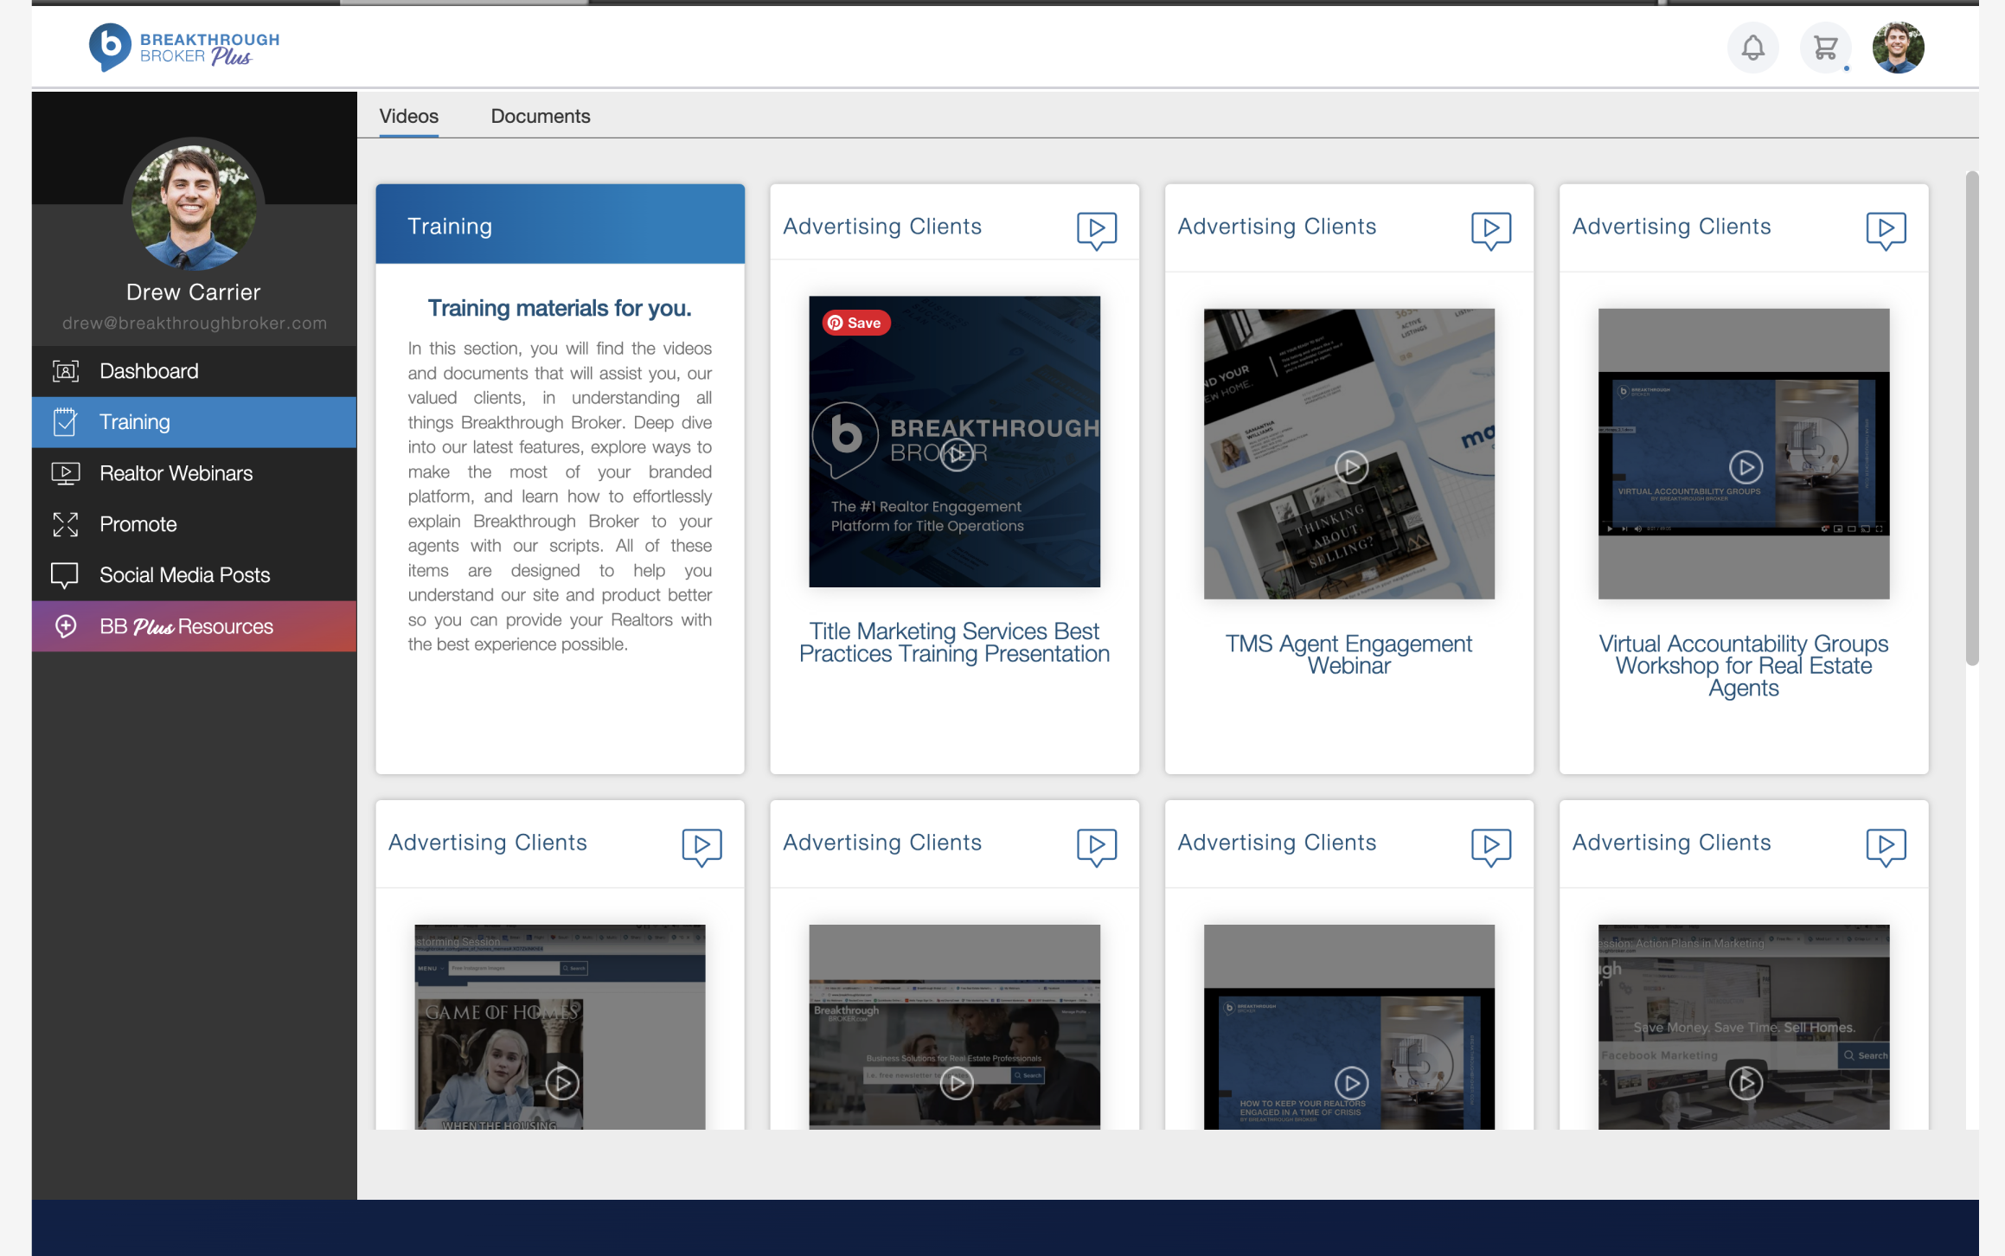Screen dimensions: 2005x1256
Task: Click the Breakthrough Broker Plus logo
Action: pyautogui.click(x=184, y=48)
